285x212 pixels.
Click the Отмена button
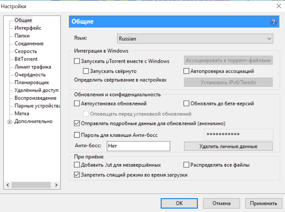221,203
